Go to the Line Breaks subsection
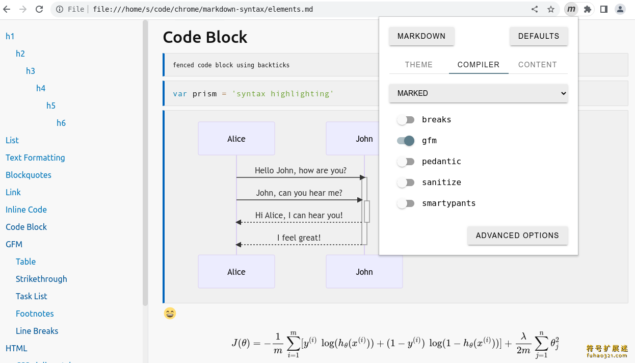 (37, 331)
